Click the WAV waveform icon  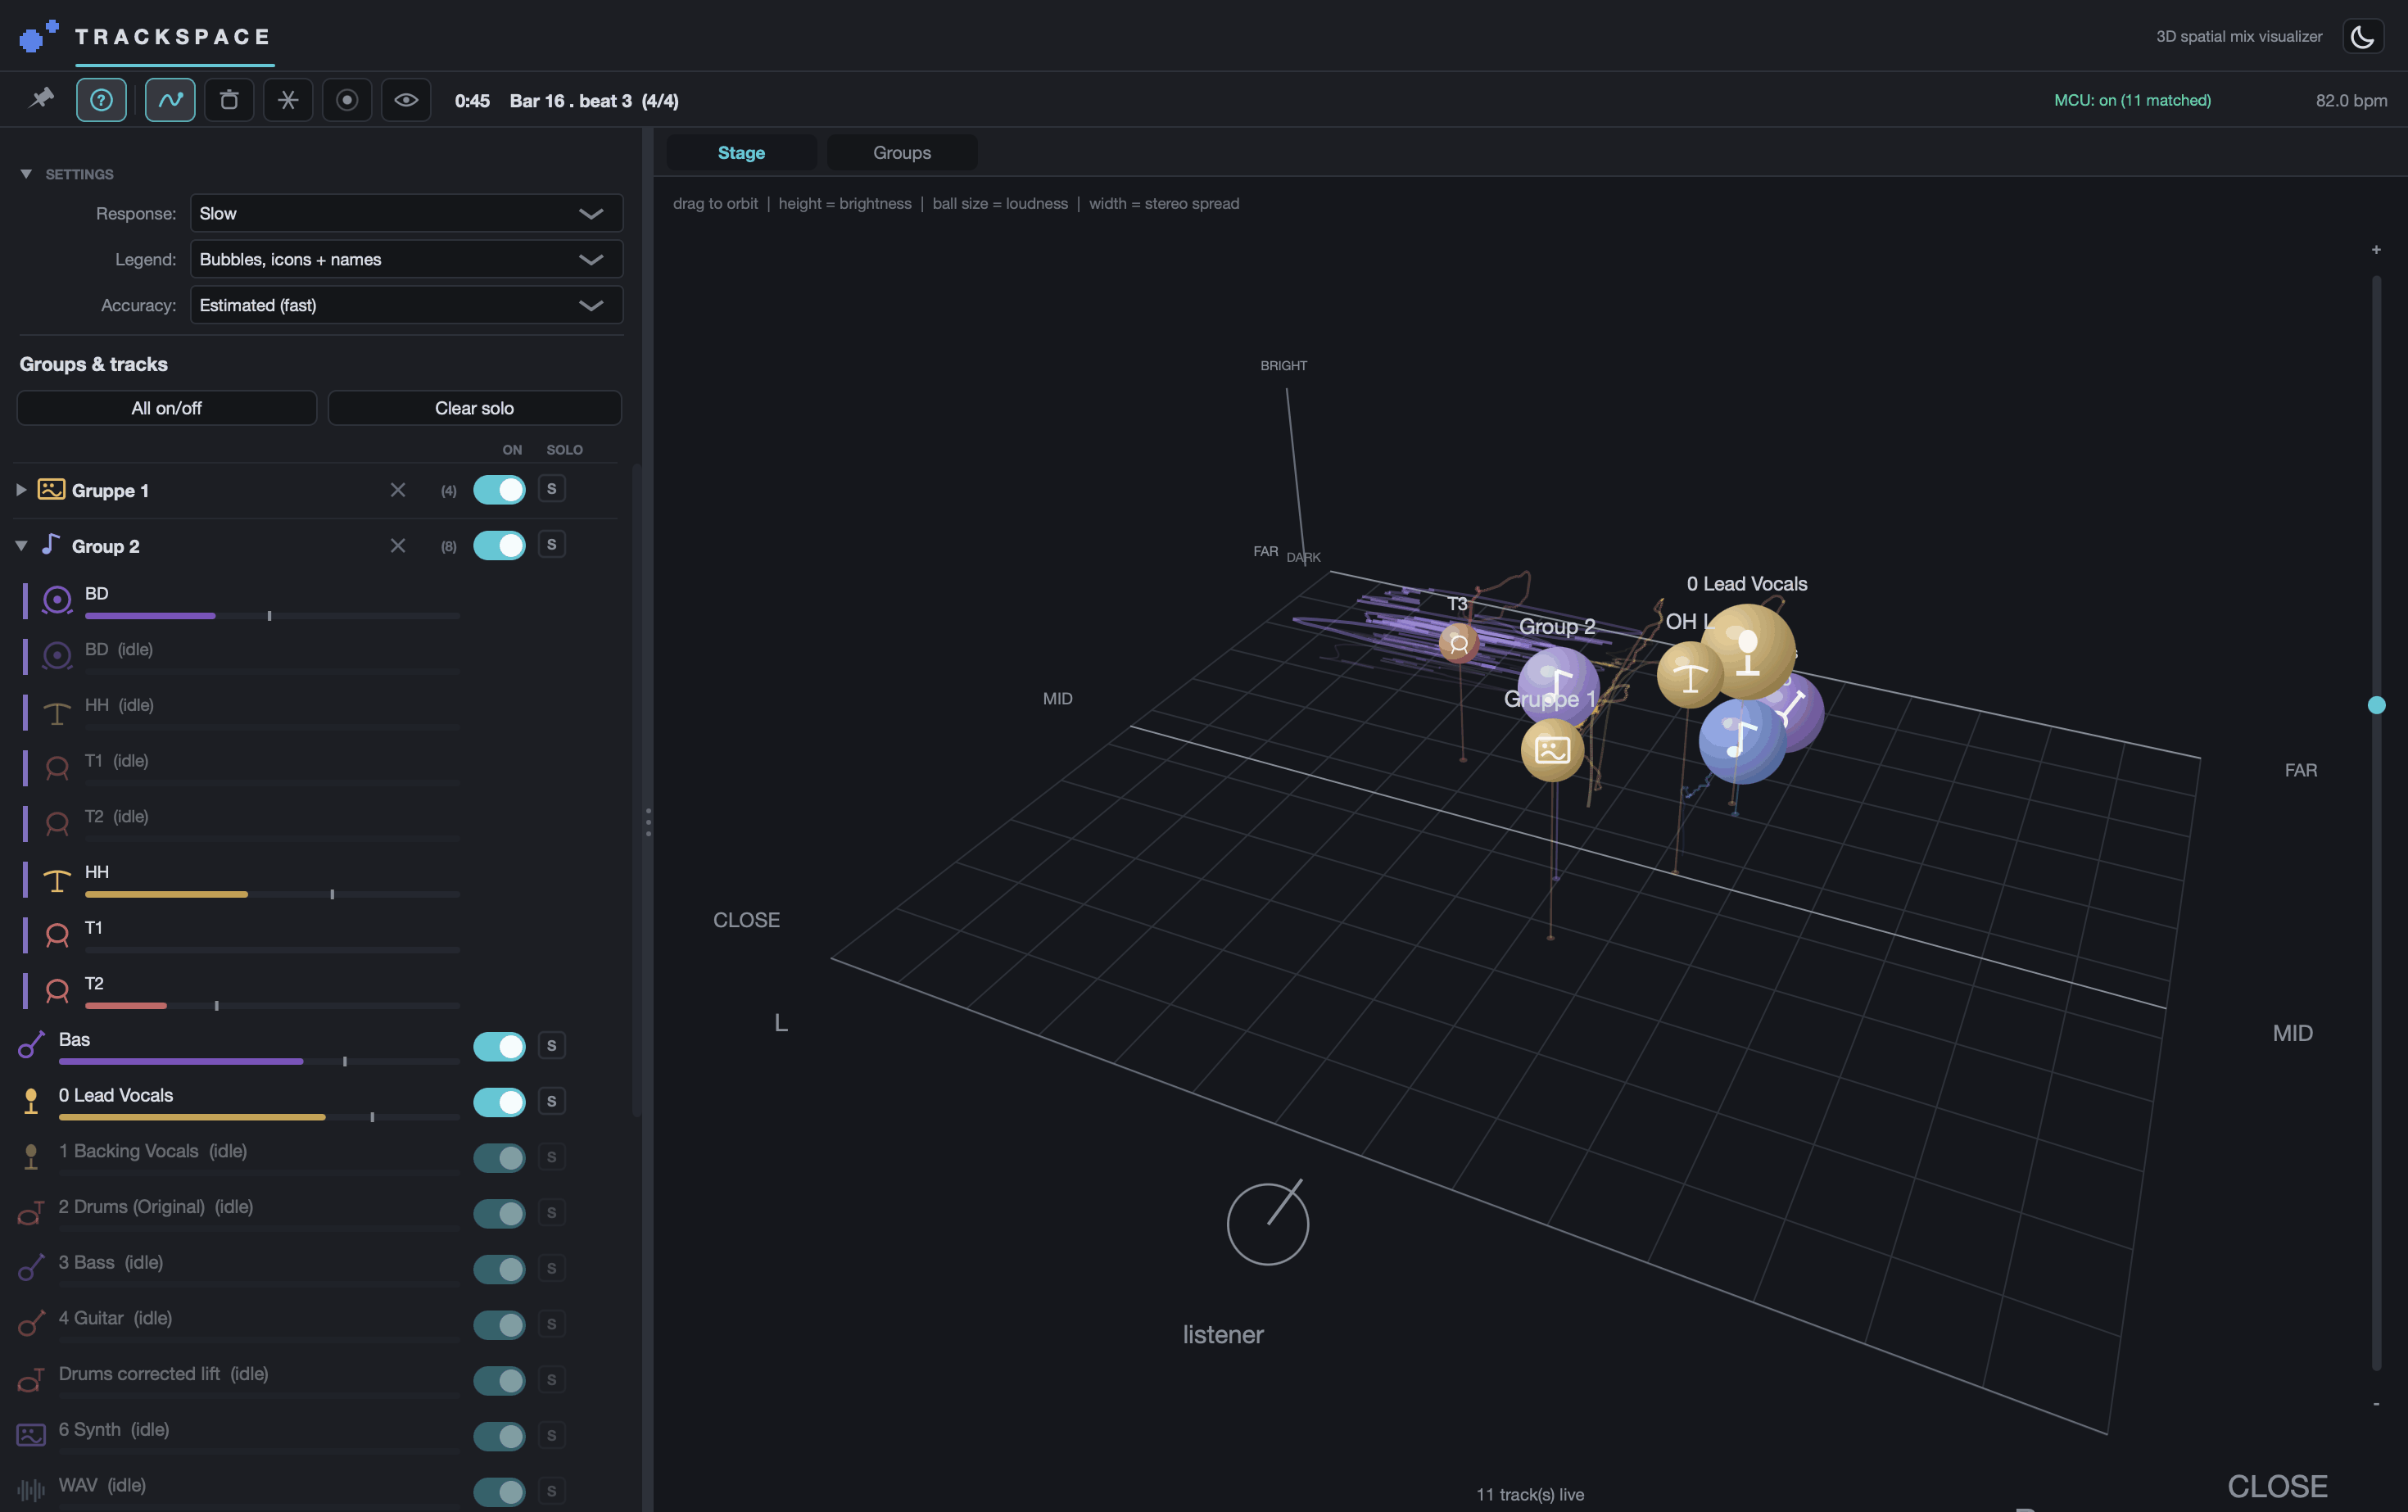tap(31, 1491)
